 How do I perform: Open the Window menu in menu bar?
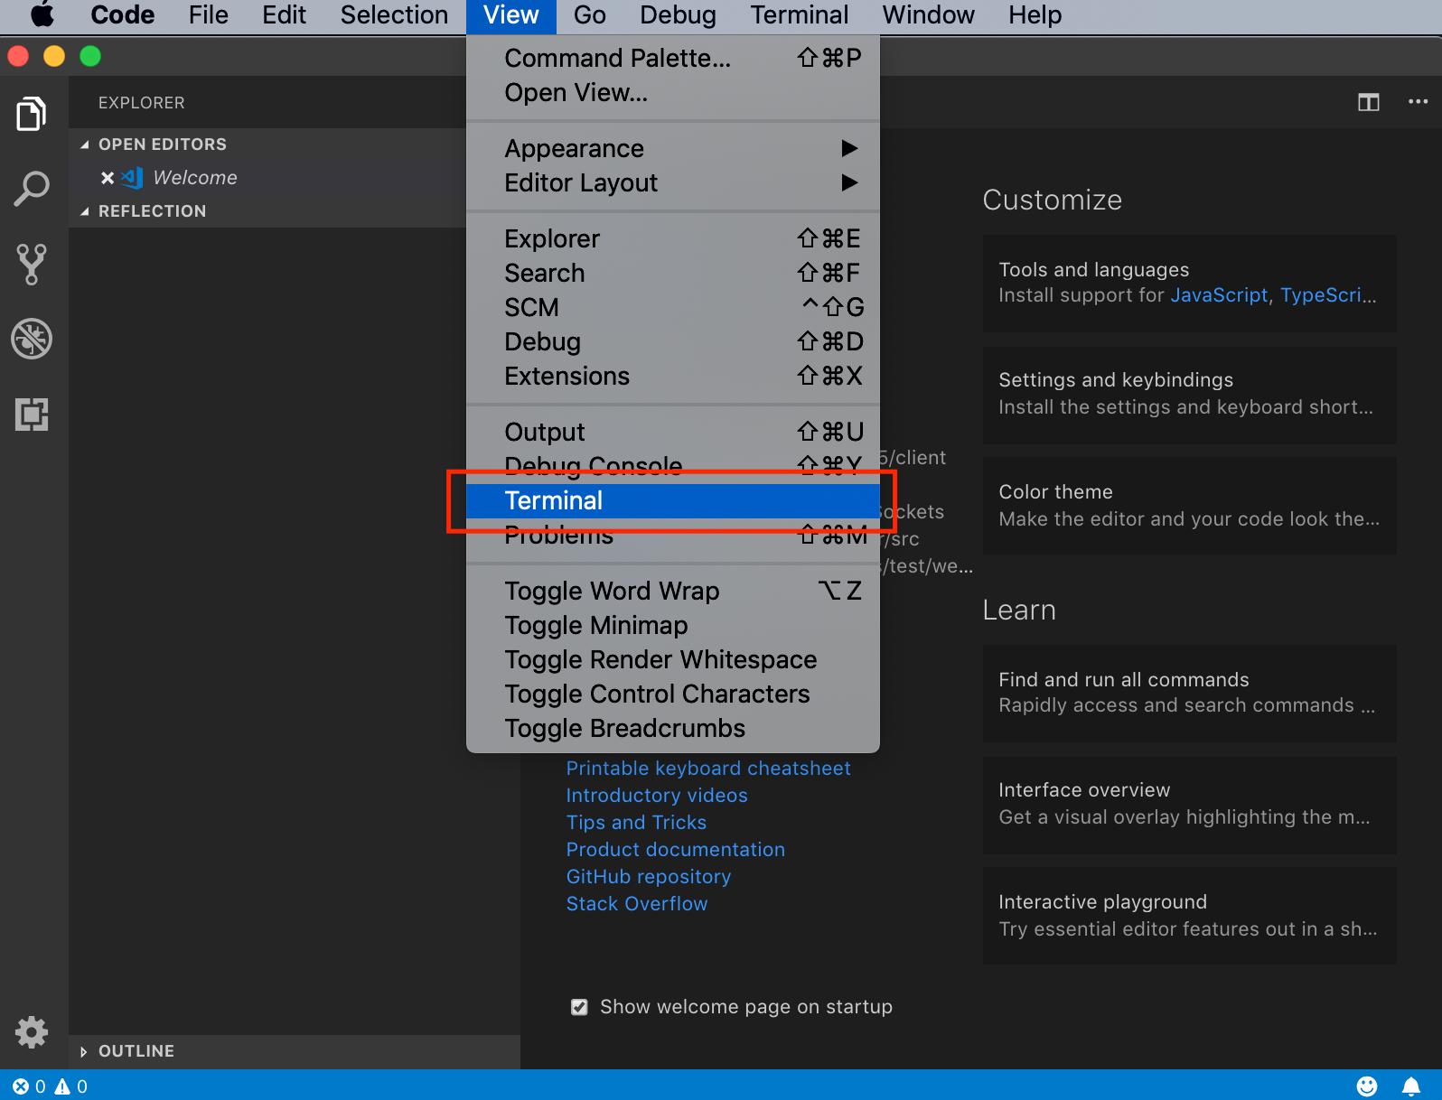pos(928,15)
